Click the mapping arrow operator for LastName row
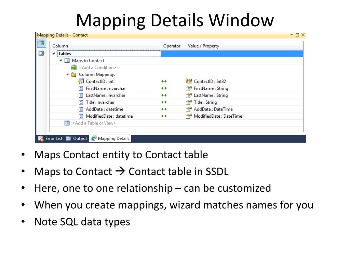The height and width of the screenshot is (262, 350). tap(164, 95)
